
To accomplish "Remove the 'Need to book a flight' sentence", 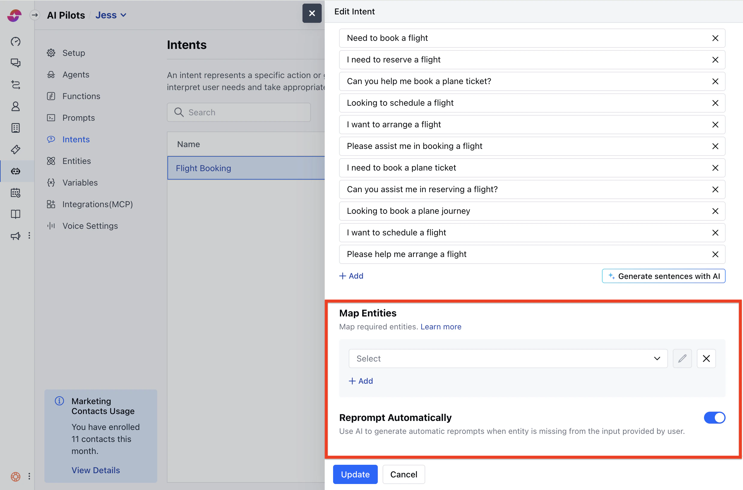I will 715,38.
